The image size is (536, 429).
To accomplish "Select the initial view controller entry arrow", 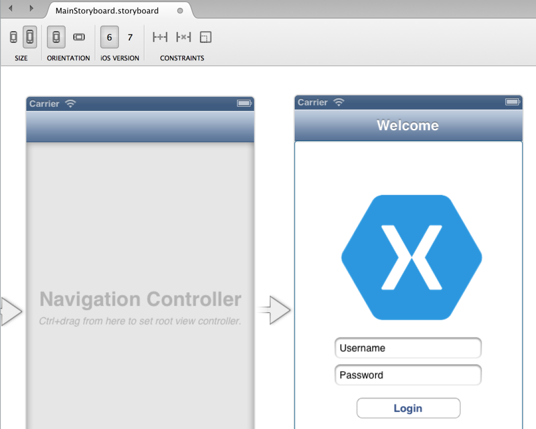I will point(12,311).
